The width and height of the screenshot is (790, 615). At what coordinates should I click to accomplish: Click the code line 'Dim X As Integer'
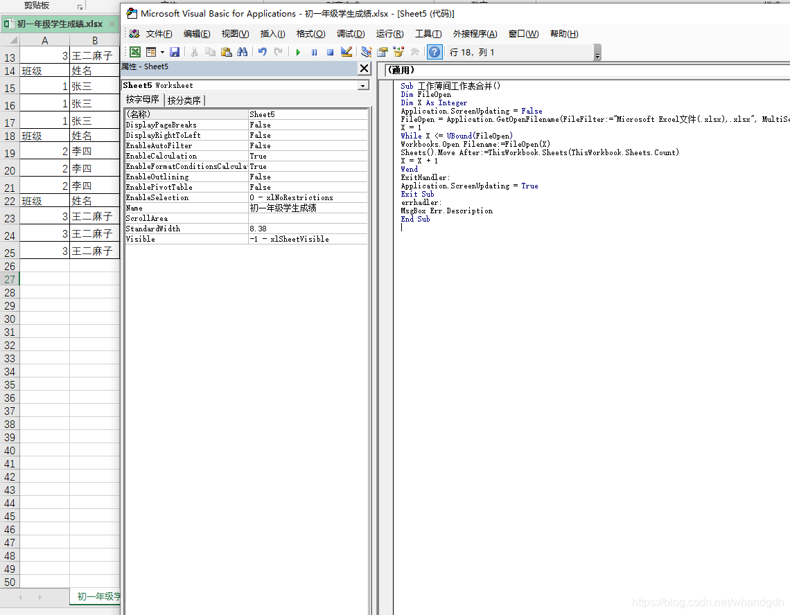point(434,102)
